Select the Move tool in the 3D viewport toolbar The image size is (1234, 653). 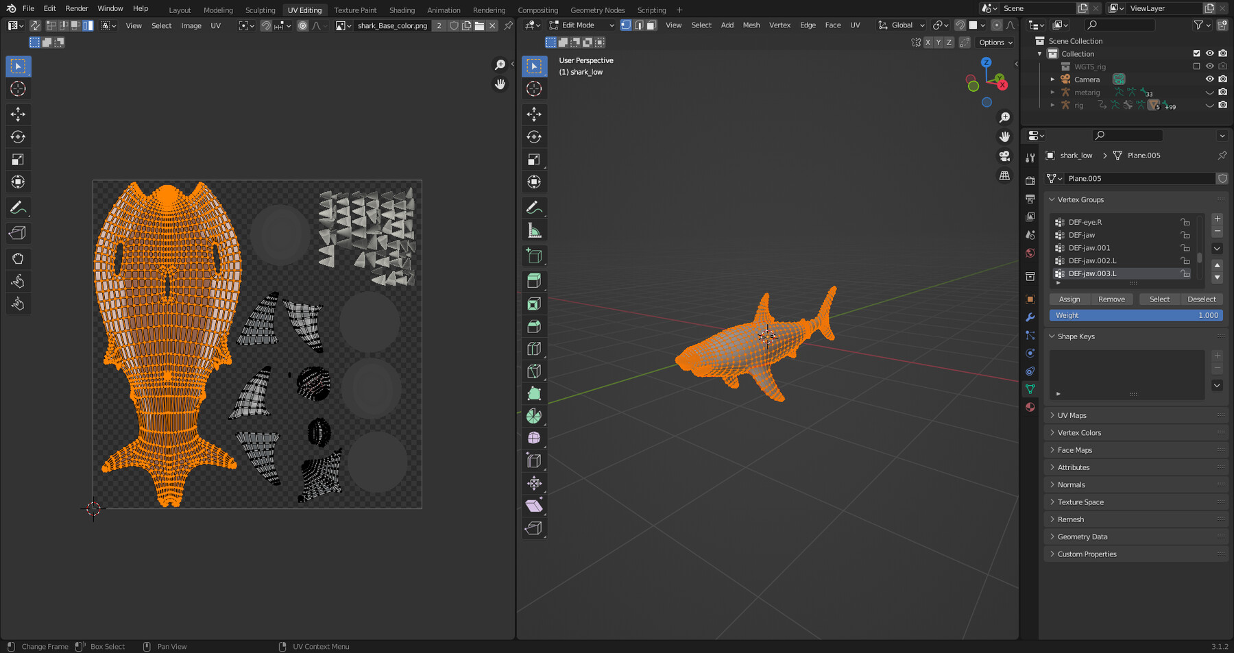coord(534,115)
